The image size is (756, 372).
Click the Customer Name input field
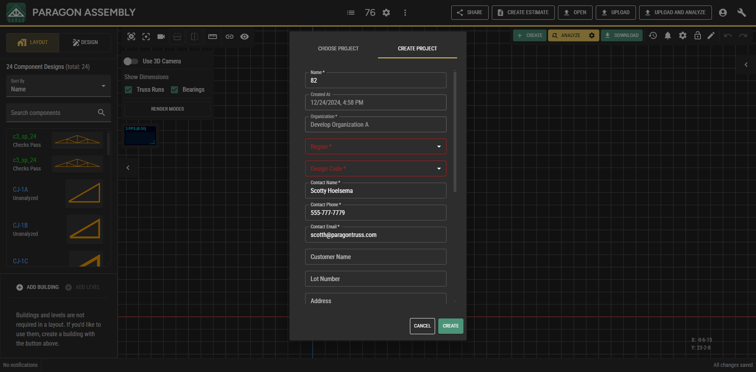tap(375, 257)
